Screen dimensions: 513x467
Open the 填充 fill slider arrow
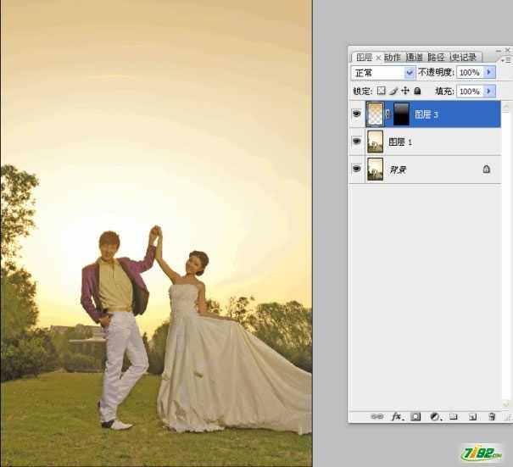(489, 91)
